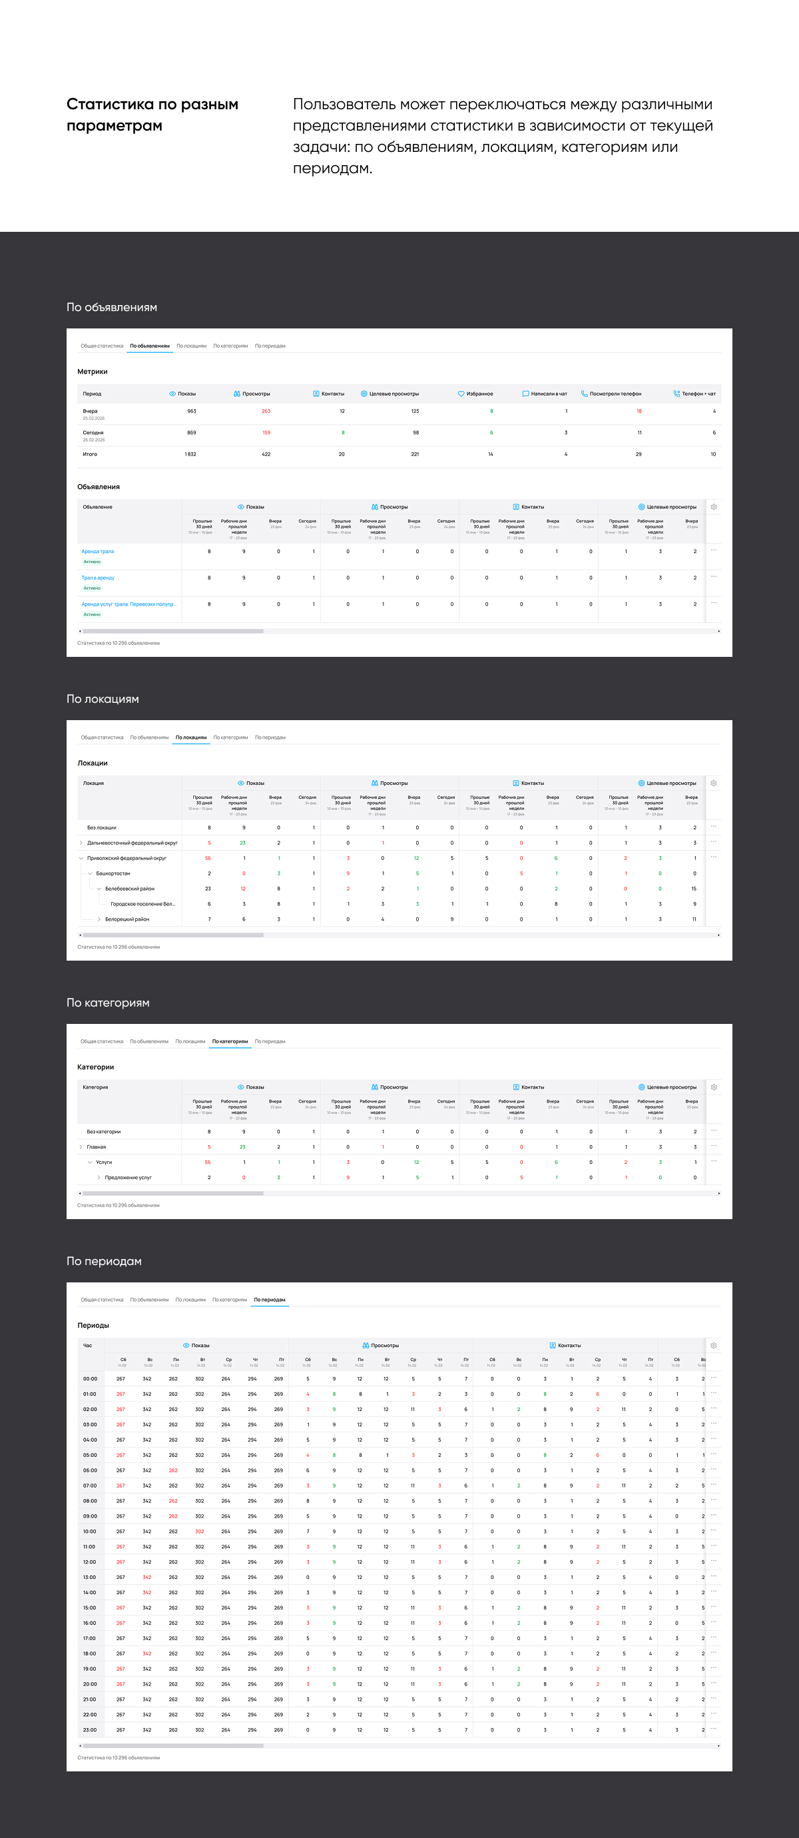Click the right scroll arrow under Объявления table
Screen dimensions: 799x1838
718,631
